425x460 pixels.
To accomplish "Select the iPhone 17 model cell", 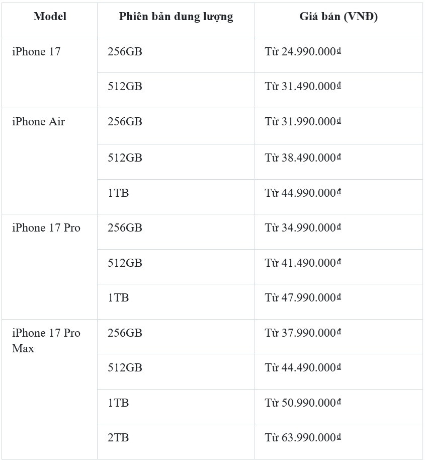I will pos(36,51).
